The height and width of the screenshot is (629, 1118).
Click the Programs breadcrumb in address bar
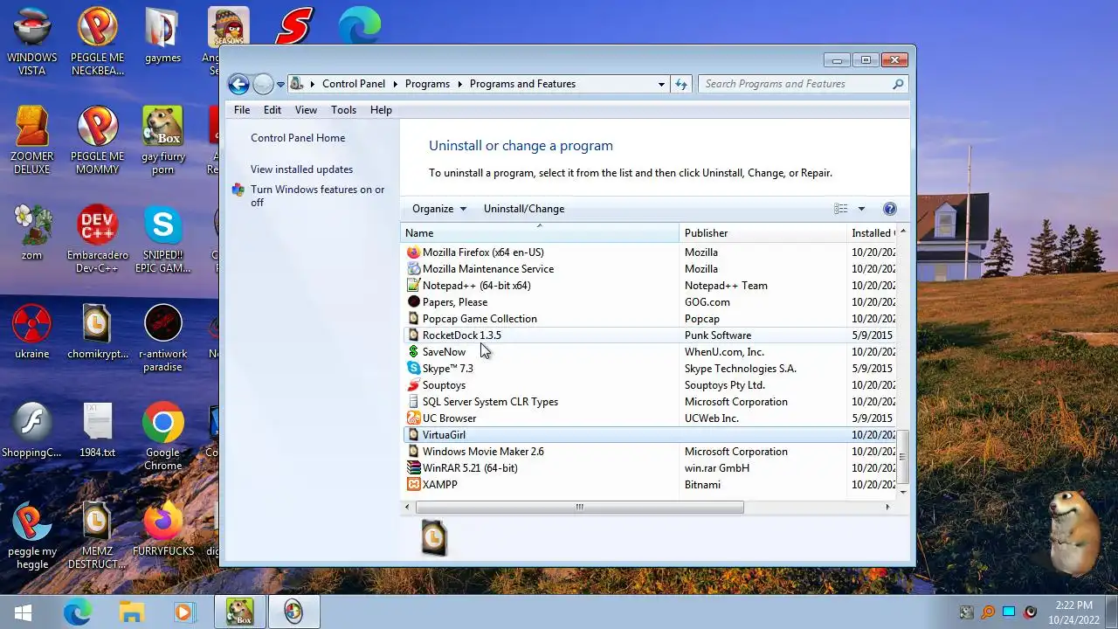click(x=427, y=84)
